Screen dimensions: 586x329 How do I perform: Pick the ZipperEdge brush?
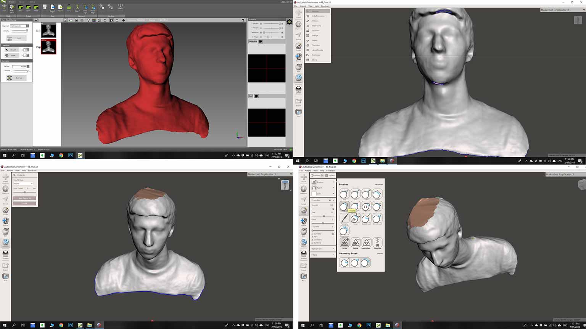pos(377,242)
